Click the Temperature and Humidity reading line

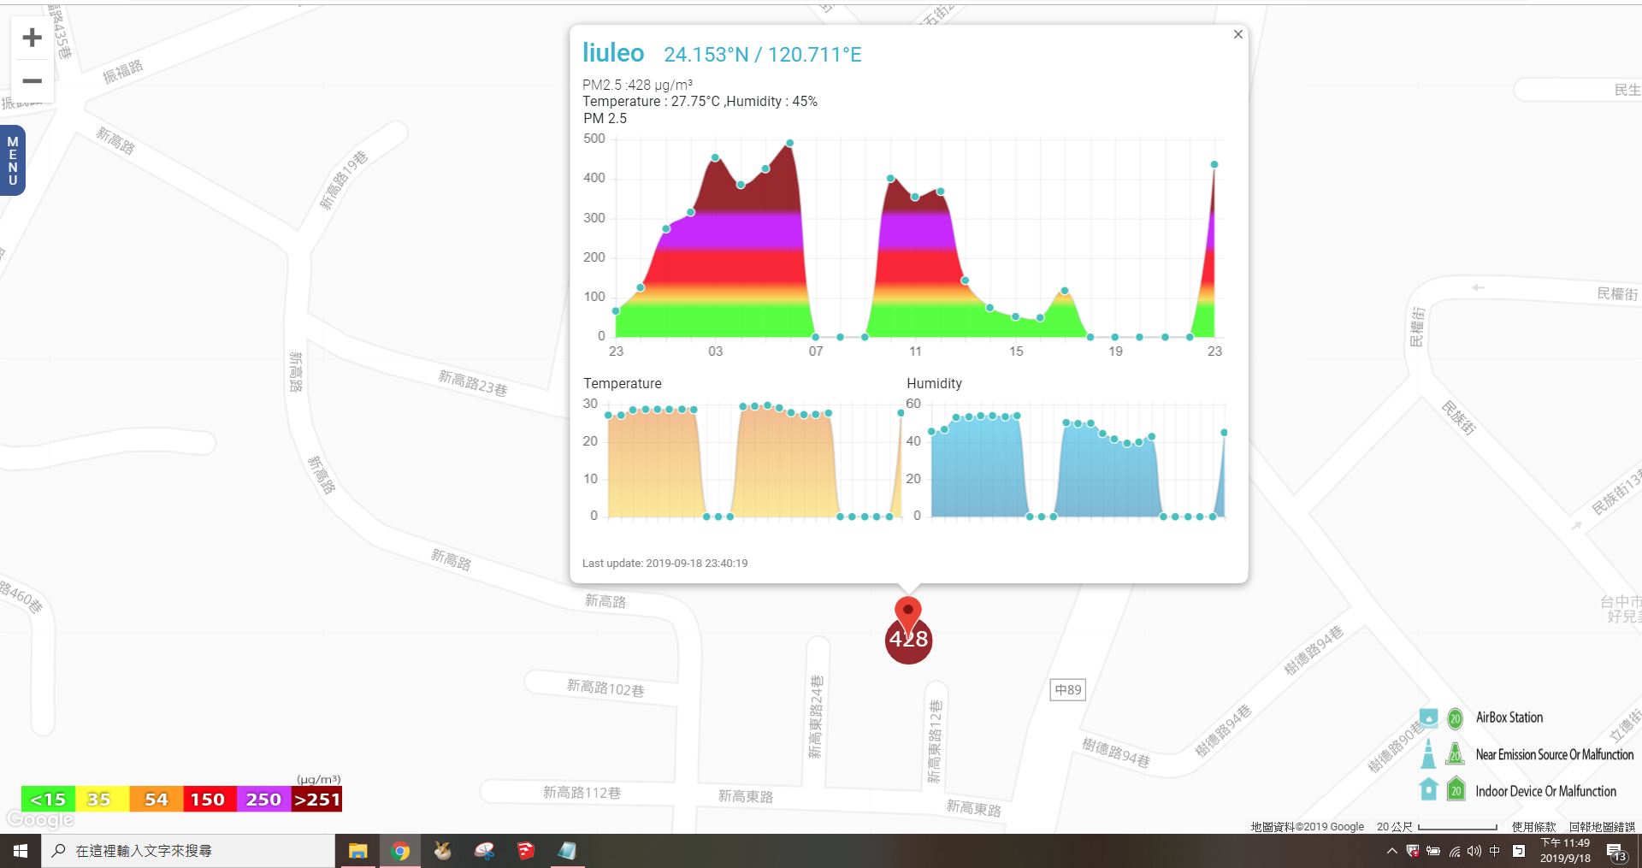click(700, 101)
